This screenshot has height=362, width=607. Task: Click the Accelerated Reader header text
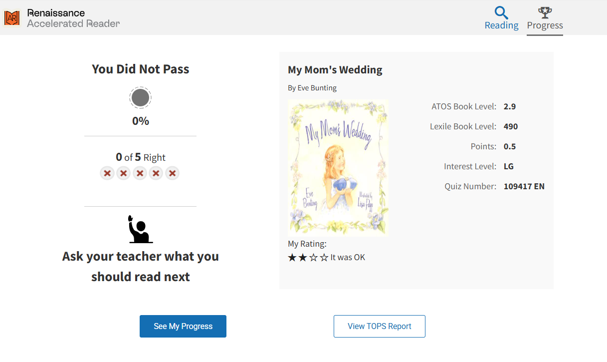pos(73,23)
